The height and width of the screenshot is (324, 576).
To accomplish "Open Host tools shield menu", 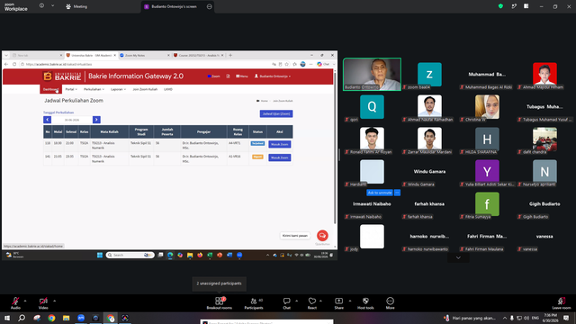I will coord(365,303).
